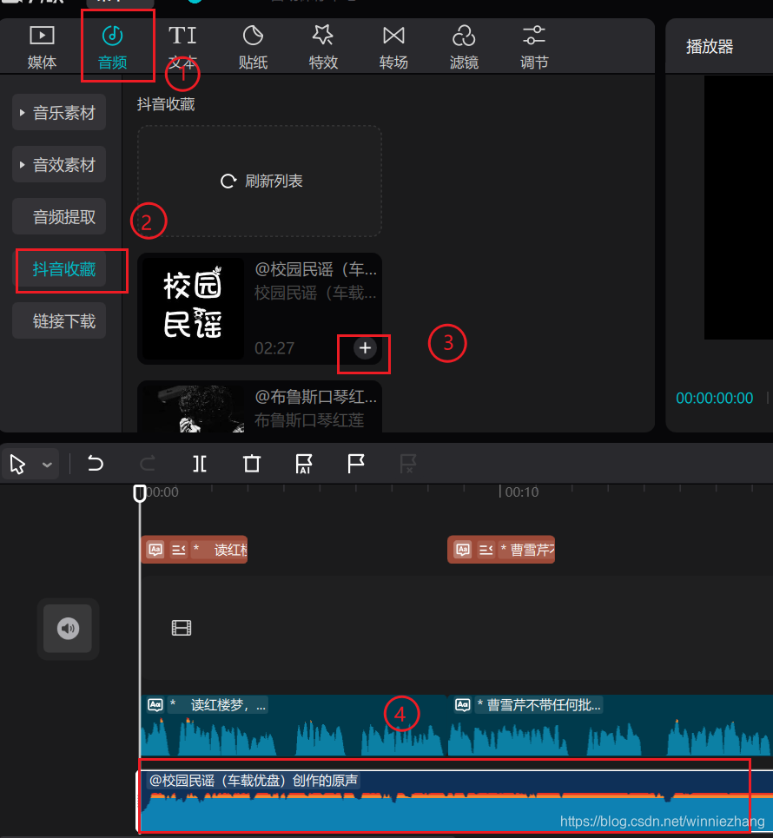The width and height of the screenshot is (773, 838).
Task: Click the AI marker flag icon
Action: (304, 464)
